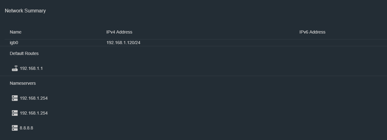Viewport: 387px width, 140px height.
Task: Select the first 192.168.1.254 nameserver text
Action: coord(34,98)
